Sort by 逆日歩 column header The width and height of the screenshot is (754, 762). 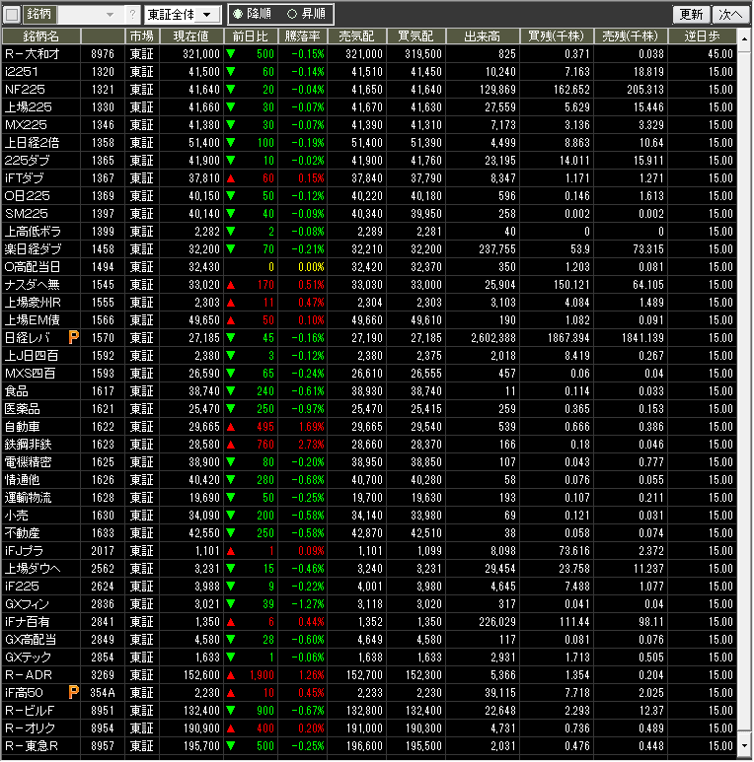[703, 35]
